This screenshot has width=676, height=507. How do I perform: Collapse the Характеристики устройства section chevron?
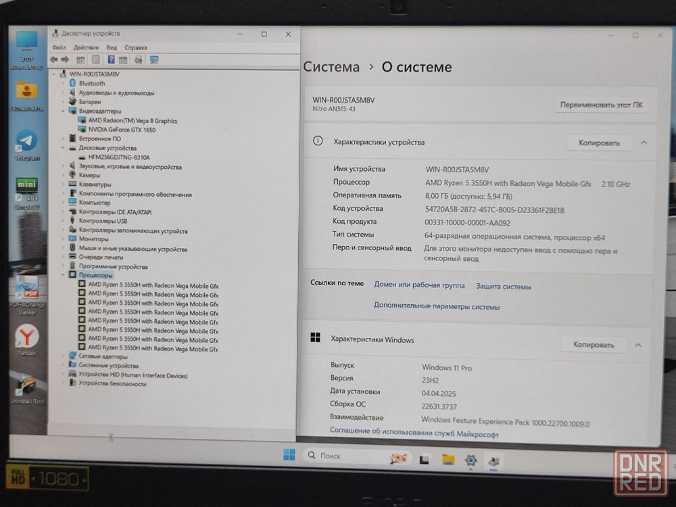[x=644, y=143]
